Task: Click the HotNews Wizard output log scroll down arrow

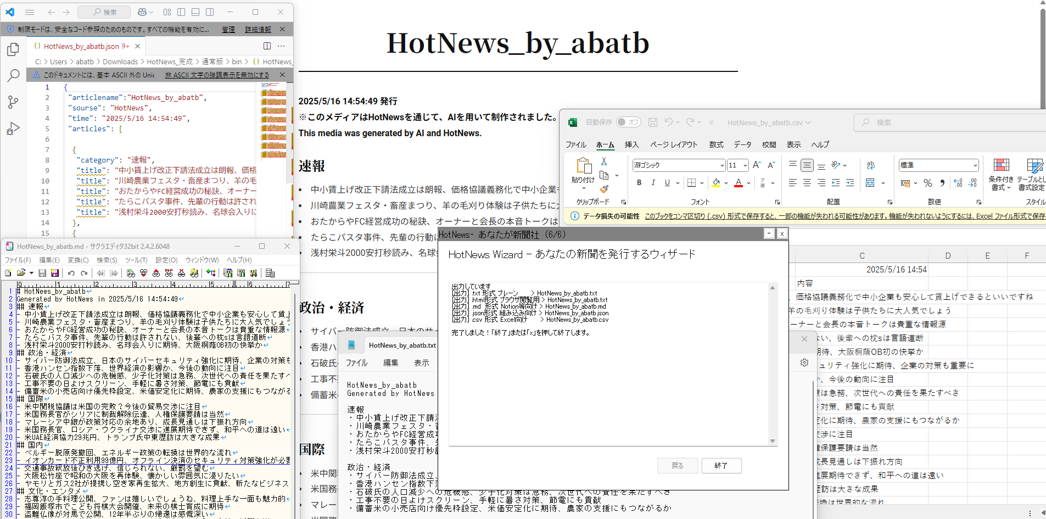Action: pos(773,440)
